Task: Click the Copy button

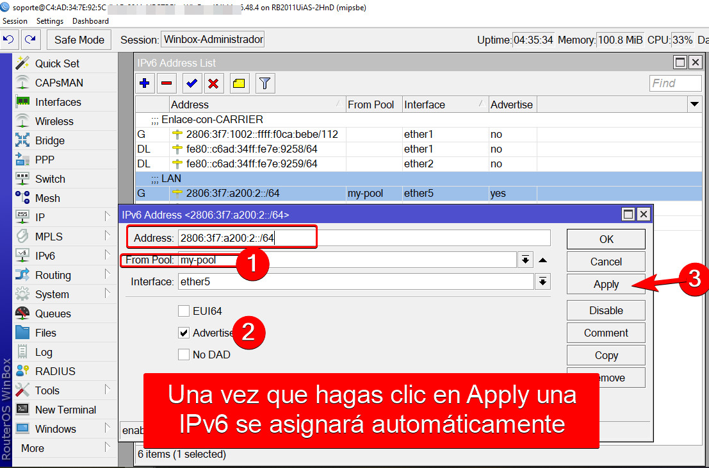Action: tap(605, 355)
